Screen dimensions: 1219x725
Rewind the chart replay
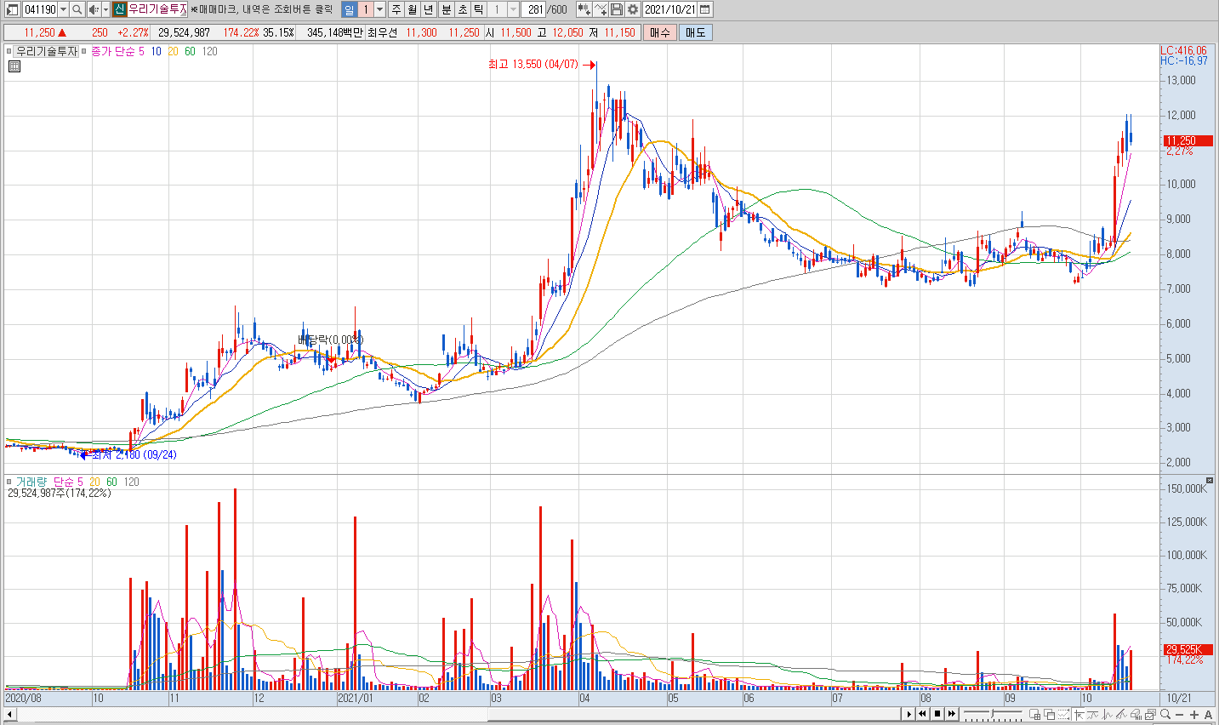pos(922,714)
